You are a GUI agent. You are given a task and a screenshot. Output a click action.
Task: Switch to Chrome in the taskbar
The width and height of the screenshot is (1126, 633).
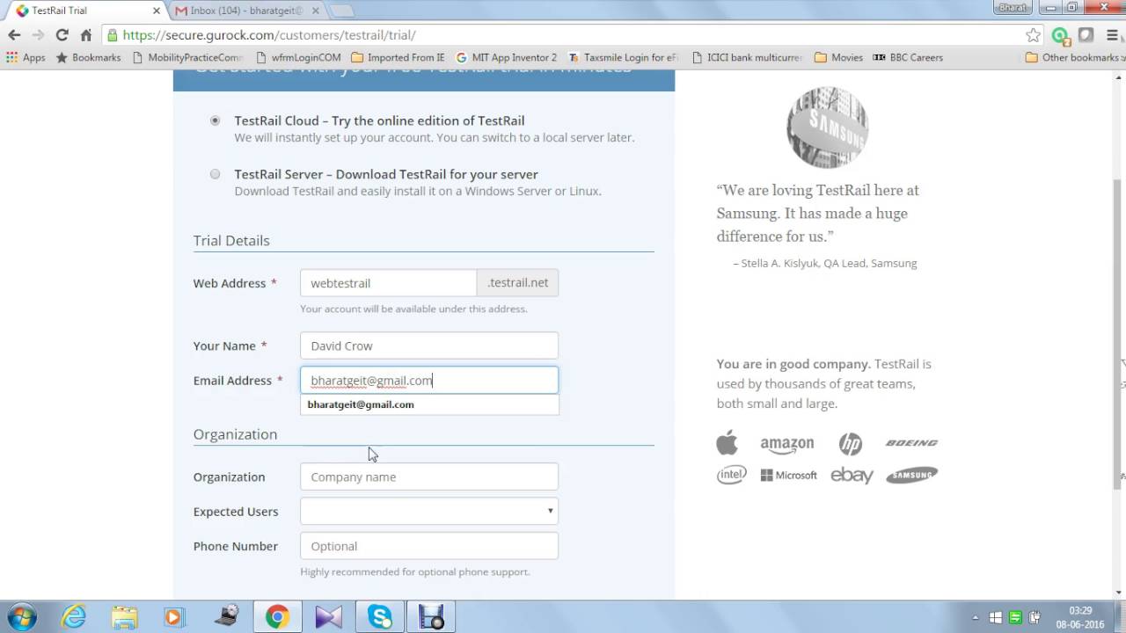(x=278, y=617)
